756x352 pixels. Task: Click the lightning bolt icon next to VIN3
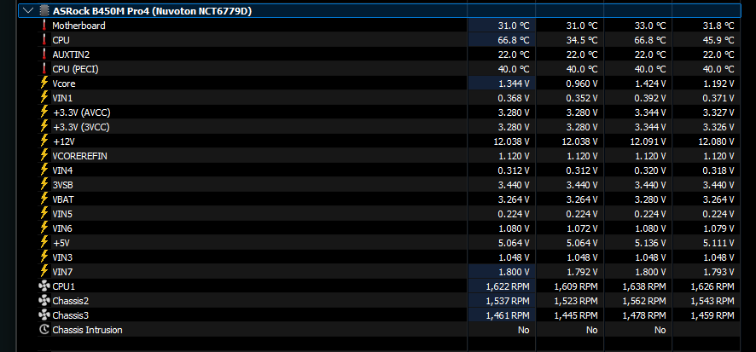44,257
